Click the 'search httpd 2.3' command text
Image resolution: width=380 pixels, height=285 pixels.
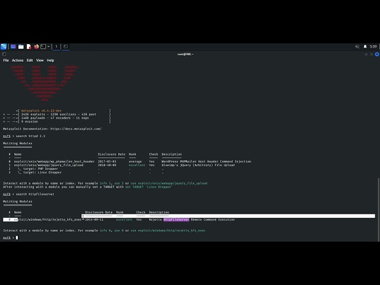[30, 136]
